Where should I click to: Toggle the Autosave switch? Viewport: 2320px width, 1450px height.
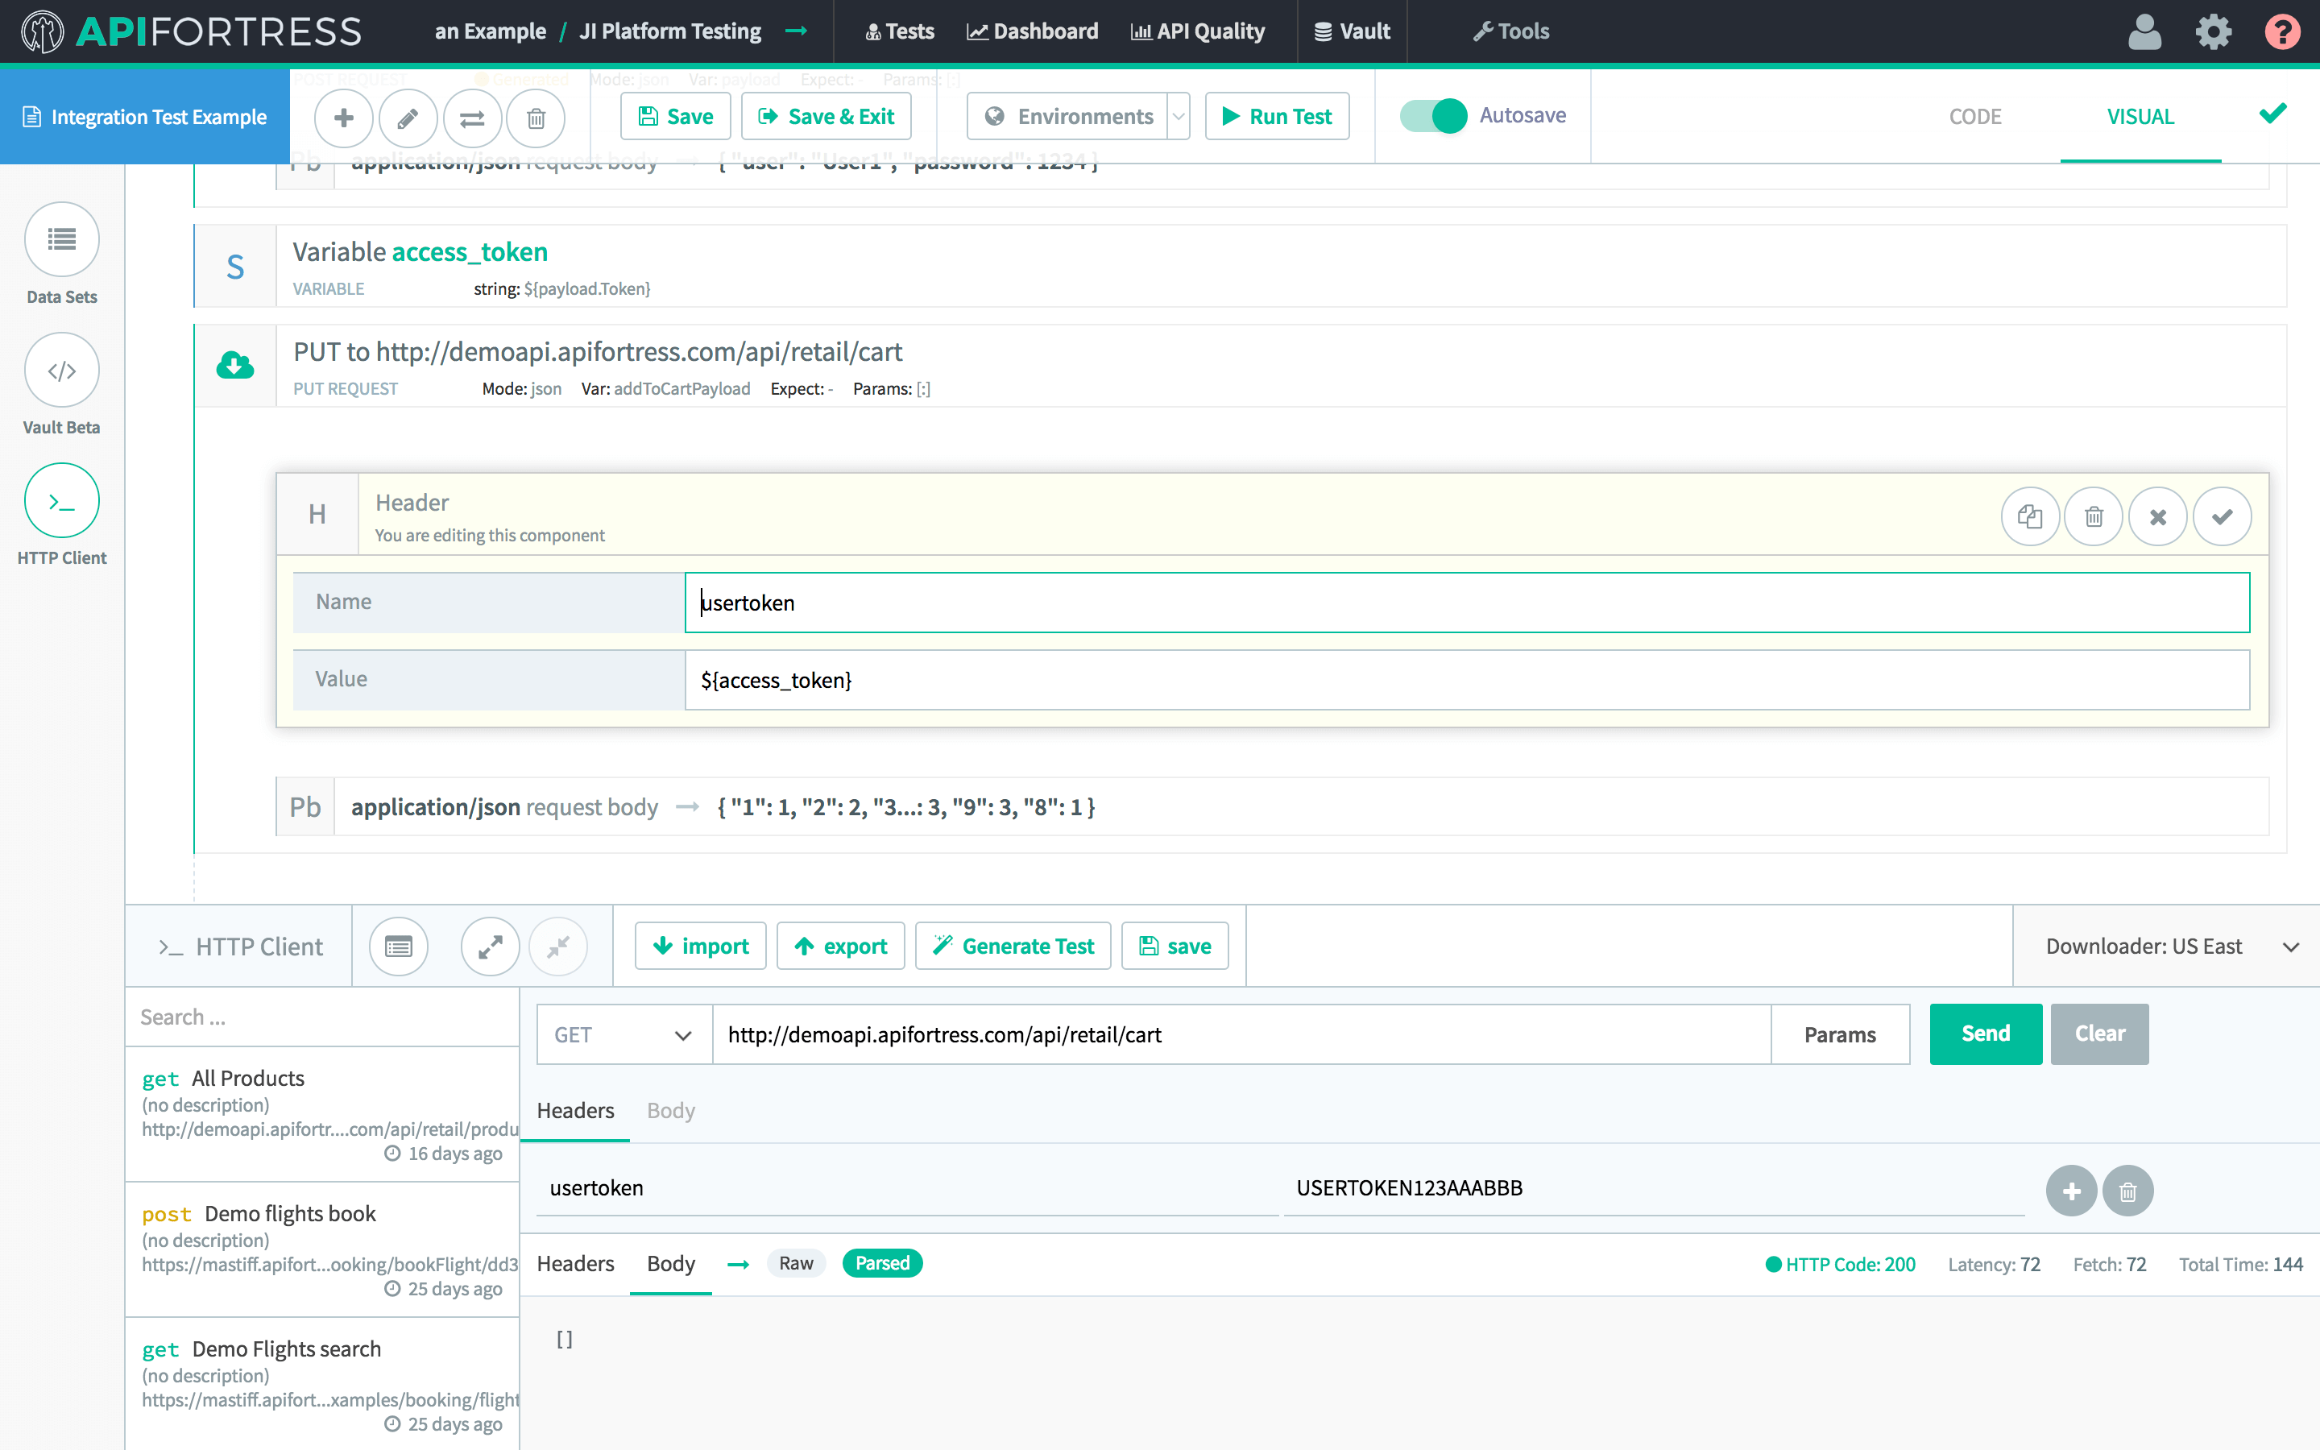[x=1433, y=116]
